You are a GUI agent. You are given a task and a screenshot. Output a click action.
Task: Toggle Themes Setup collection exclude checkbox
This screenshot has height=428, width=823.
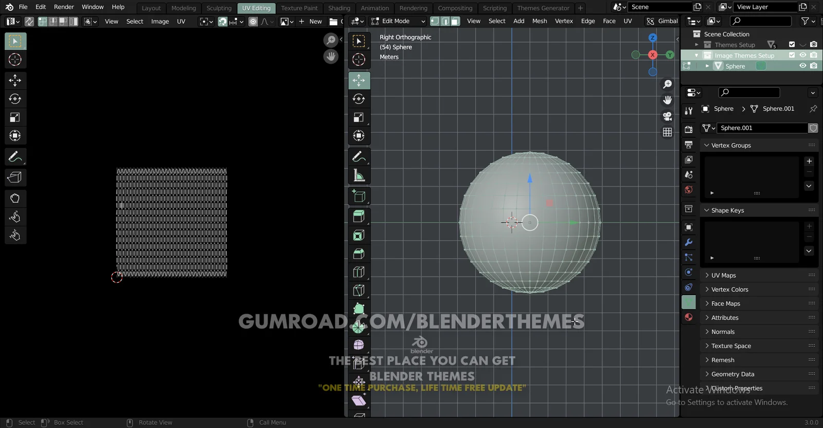point(792,45)
